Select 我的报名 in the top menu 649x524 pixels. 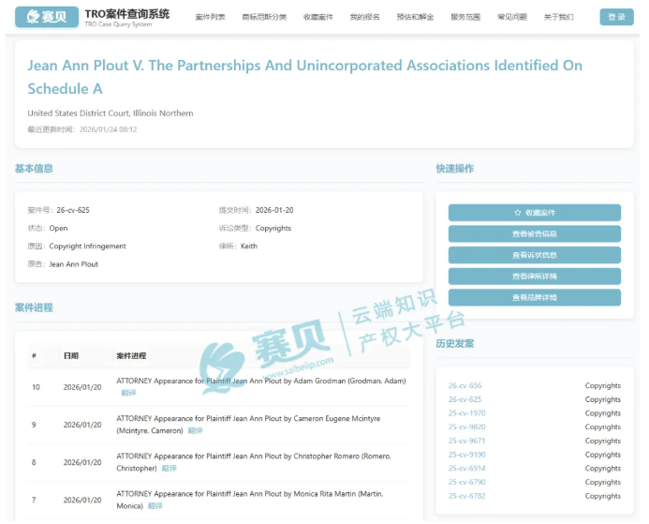point(365,17)
